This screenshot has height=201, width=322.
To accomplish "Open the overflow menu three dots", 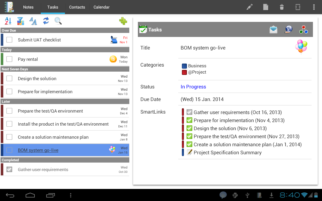I will coord(314,7).
